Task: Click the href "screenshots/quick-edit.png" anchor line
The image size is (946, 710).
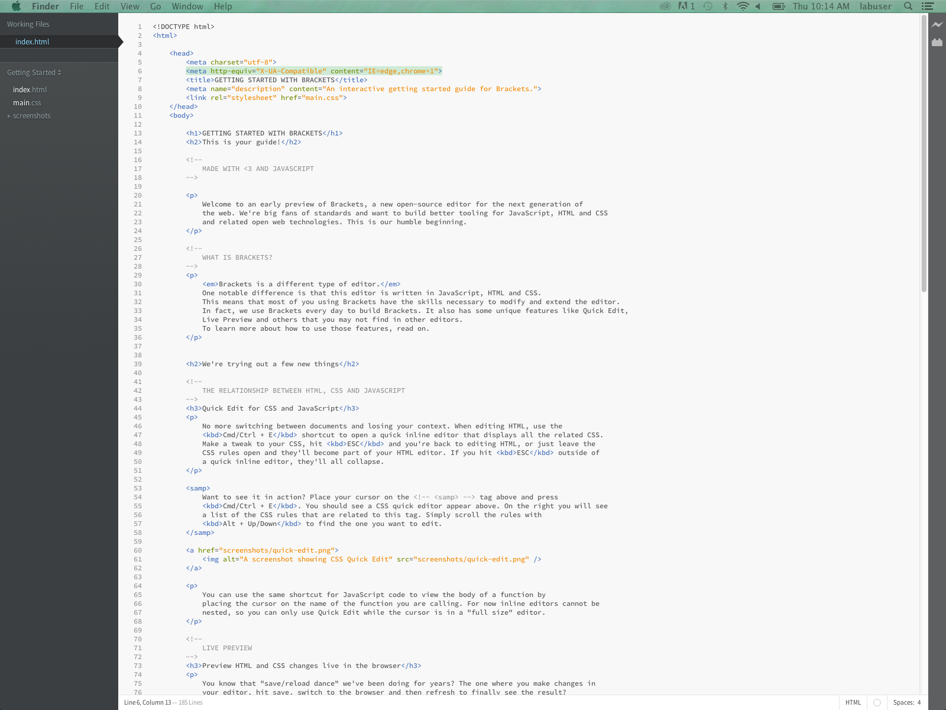Action: (262, 550)
